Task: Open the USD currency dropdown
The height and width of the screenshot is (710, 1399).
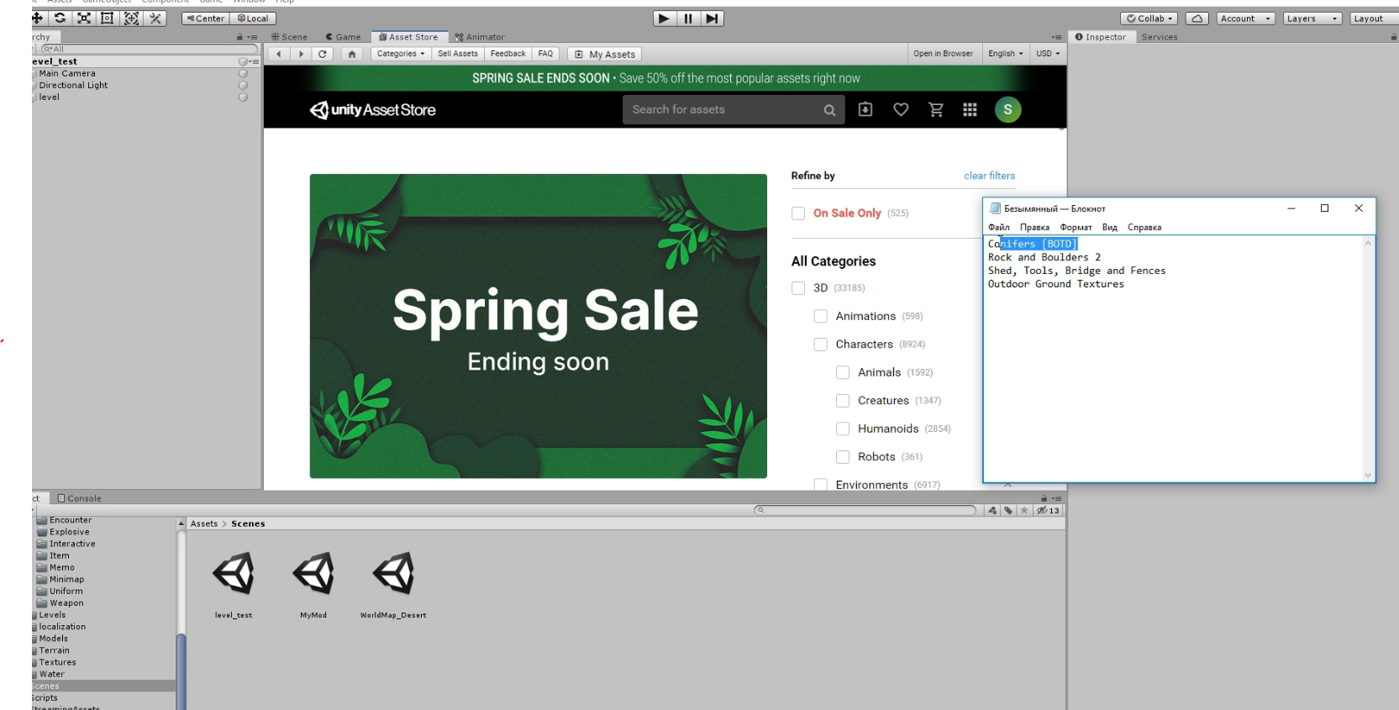Action: [x=1048, y=54]
